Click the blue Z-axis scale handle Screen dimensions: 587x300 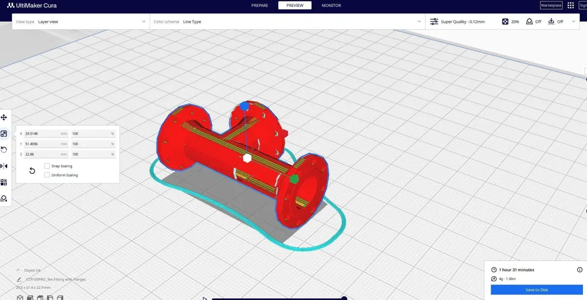click(x=245, y=106)
